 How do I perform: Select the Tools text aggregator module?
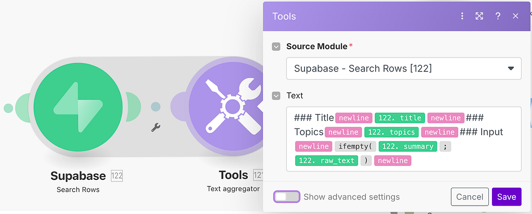click(225, 107)
